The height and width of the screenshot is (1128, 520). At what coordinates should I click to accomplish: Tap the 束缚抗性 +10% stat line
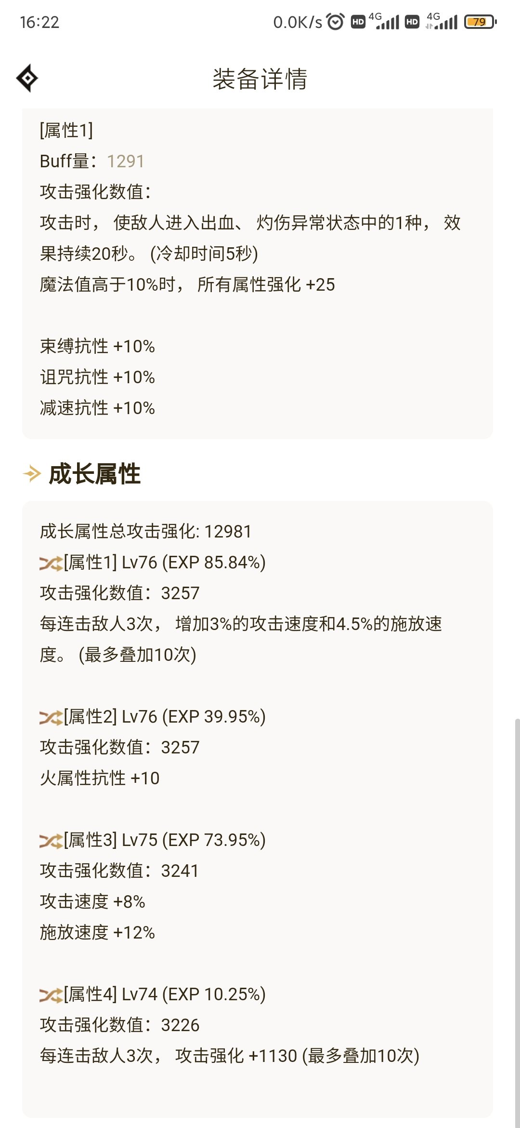pos(97,347)
